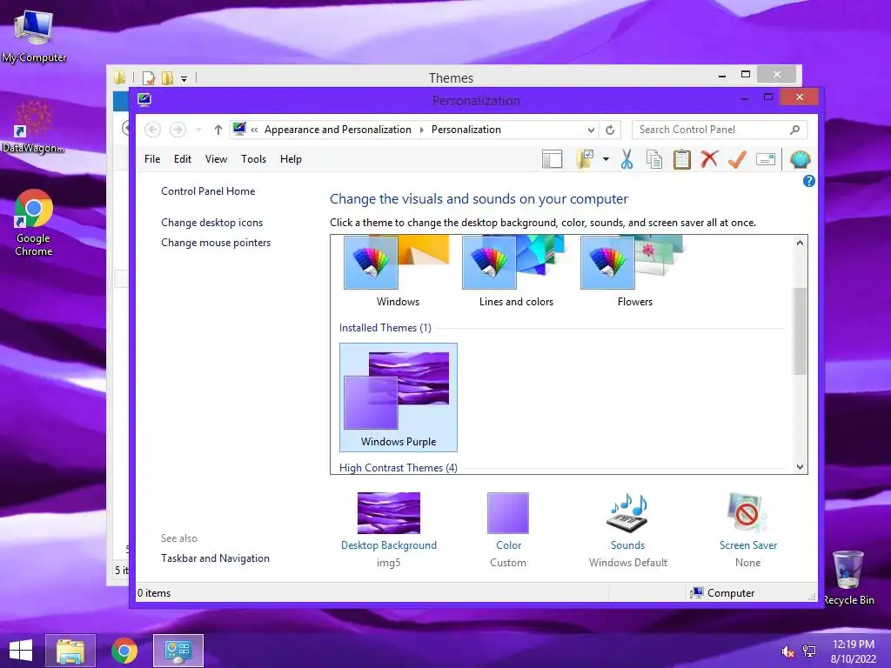Open Taskbar and Navigation link
This screenshot has width=891, height=668.
[216, 558]
